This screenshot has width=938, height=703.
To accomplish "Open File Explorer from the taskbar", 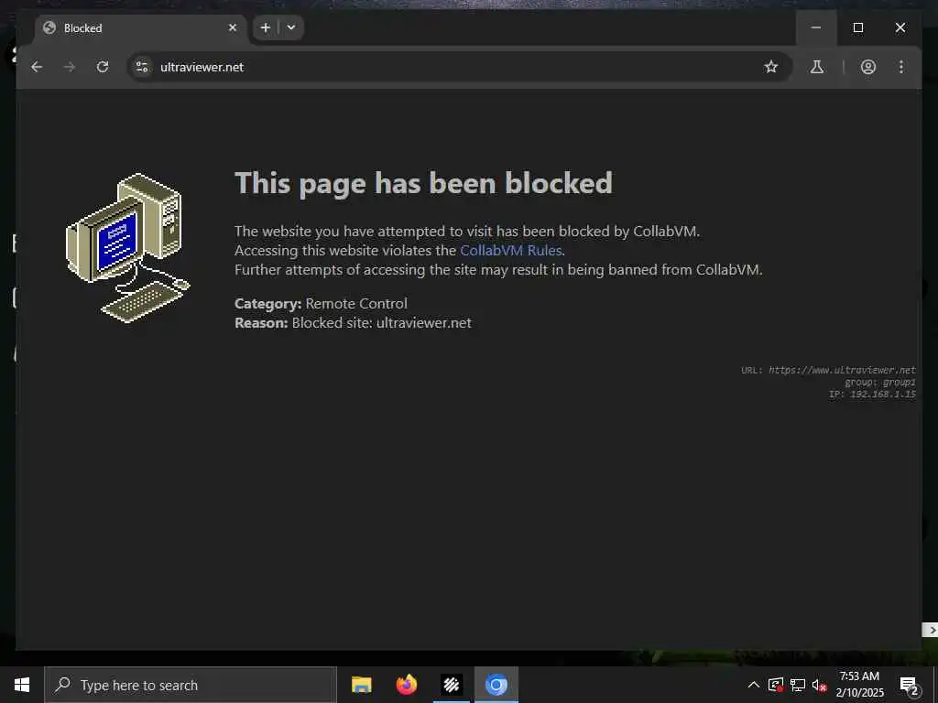I will click(x=361, y=685).
